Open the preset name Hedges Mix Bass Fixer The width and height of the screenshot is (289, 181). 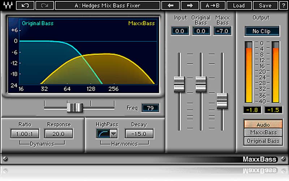107,5
